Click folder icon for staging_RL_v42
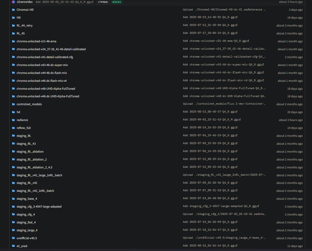Viewport: 312px width, 251px height. point(13,183)
